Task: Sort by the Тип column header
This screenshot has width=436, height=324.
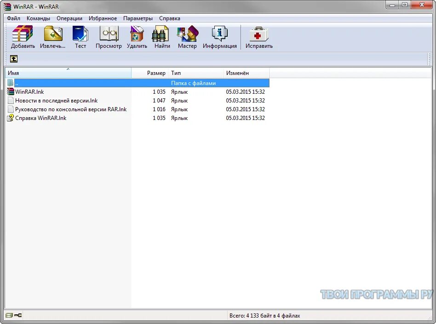Action: (x=195, y=73)
